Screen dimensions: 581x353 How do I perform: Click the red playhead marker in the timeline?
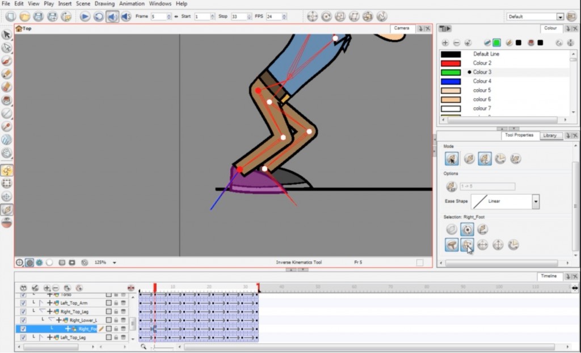(155, 288)
